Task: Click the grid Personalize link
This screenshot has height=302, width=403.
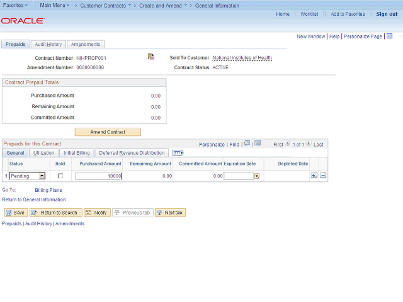Action: 212,145
